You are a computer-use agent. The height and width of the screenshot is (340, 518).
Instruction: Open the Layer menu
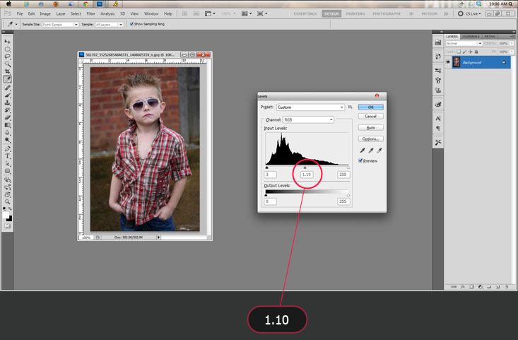point(61,13)
